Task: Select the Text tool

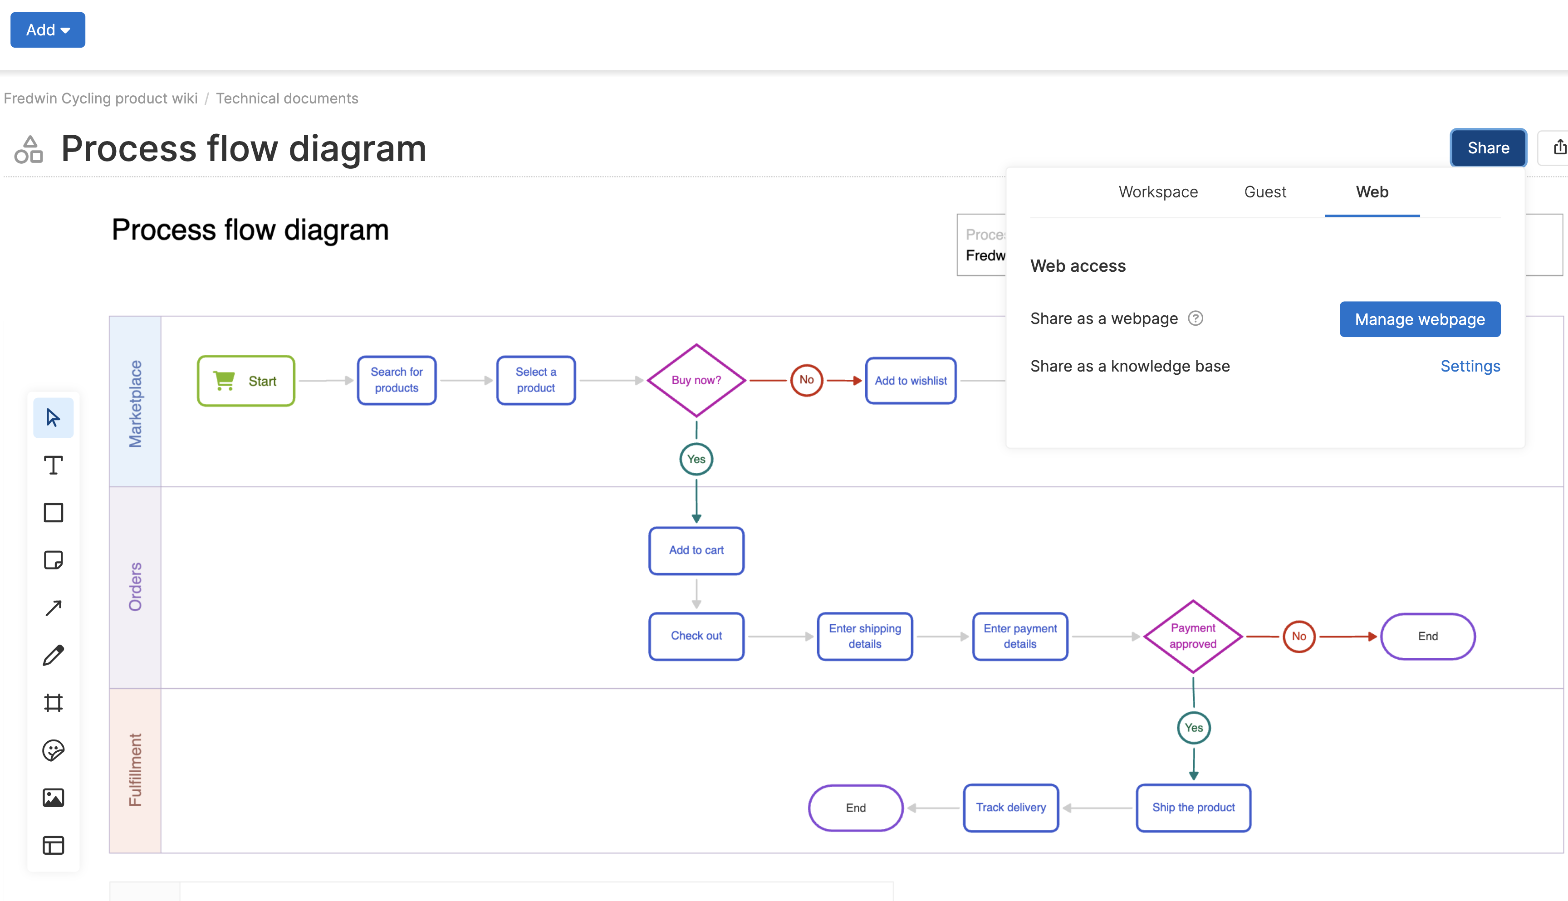Action: [53, 465]
